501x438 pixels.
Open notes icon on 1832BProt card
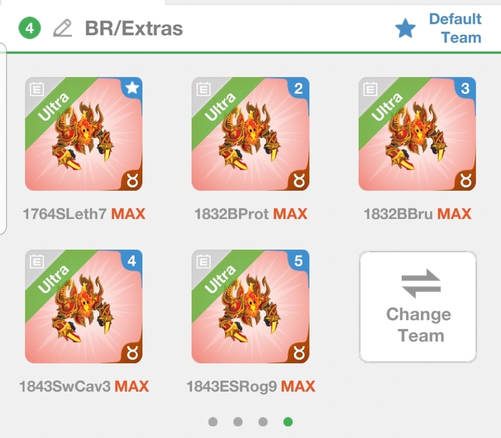tap(204, 89)
